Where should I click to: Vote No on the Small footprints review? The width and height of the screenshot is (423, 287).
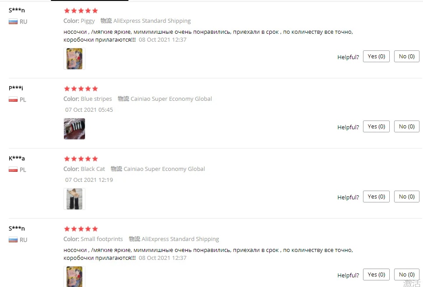406,275
